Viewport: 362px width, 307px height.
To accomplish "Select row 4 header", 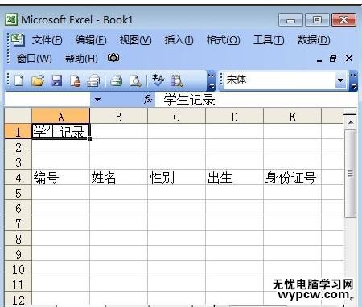I will (x=18, y=178).
